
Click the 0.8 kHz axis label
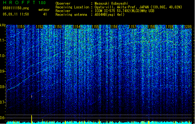(x=3, y=87)
